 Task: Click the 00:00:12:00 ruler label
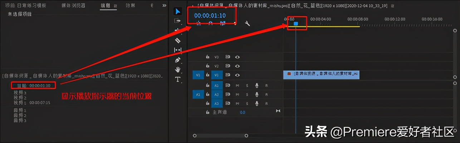[395, 19]
